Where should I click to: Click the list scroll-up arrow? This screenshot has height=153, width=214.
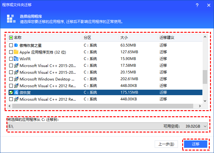(x=205, y=37)
